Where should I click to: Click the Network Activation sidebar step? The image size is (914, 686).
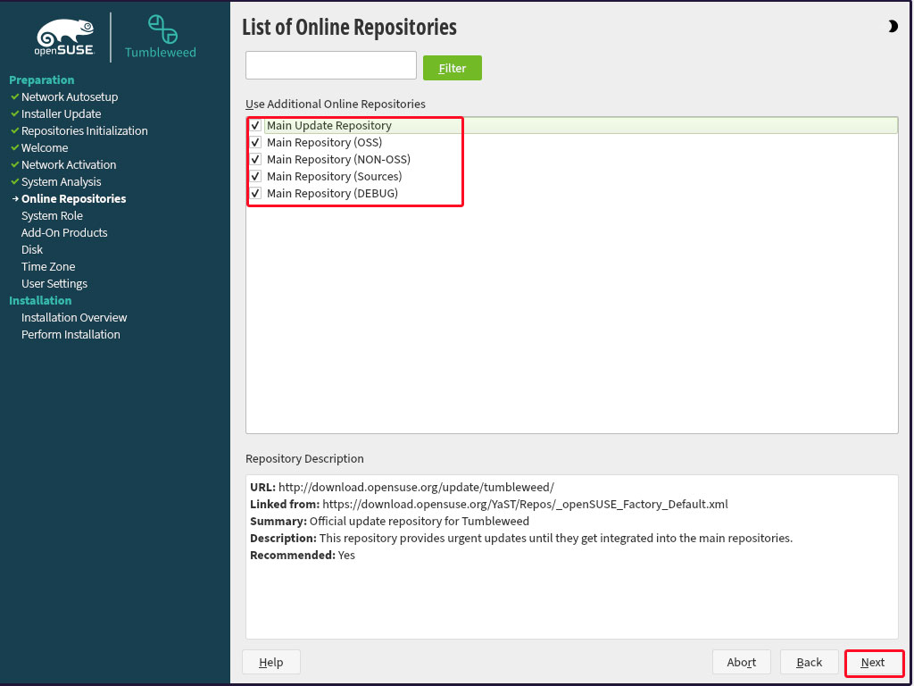point(69,164)
